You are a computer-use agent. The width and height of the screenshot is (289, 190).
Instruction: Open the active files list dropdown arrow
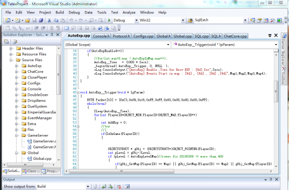(x=270, y=36)
